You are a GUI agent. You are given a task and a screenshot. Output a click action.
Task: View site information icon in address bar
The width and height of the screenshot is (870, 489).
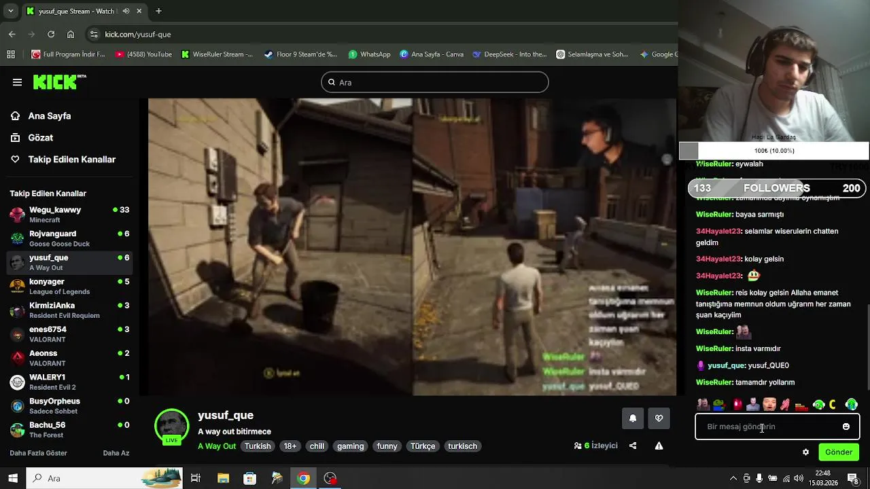tap(94, 34)
